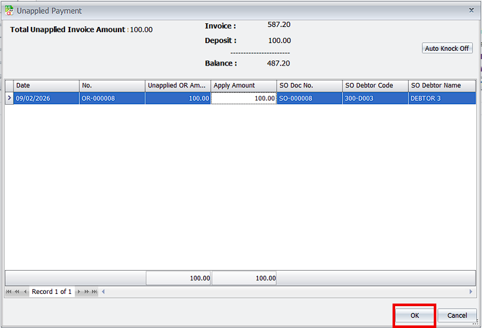The width and height of the screenshot is (482, 328).
Task: Click the Unapplied OR Amount column header
Action: (x=178, y=86)
